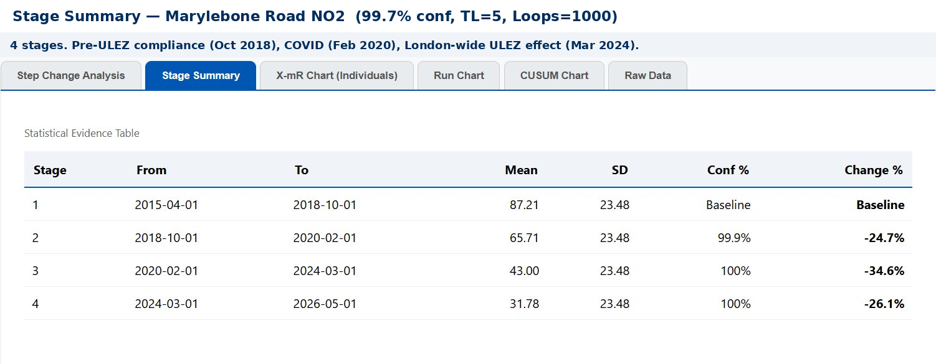Click the 99.9% confidence value
The width and height of the screenshot is (936, 364).
click(x=734, y=238)
